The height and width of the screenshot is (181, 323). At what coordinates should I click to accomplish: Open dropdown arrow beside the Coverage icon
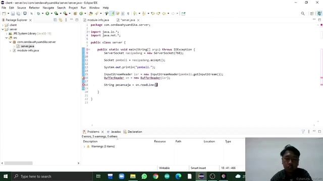[x=61, y=14]
